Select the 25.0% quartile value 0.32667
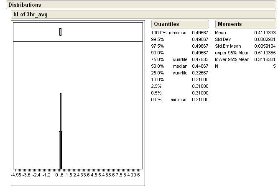 click(x=200, y=73)
